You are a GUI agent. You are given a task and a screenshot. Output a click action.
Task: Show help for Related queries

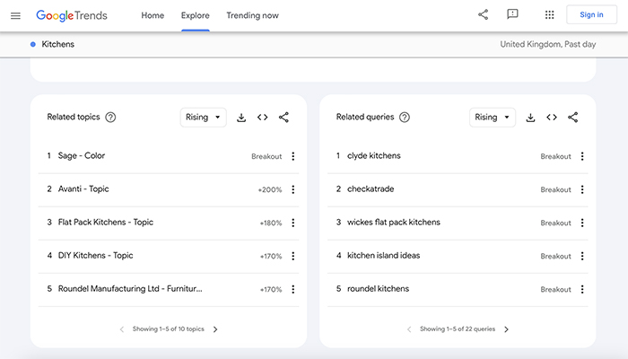[405, 118]
